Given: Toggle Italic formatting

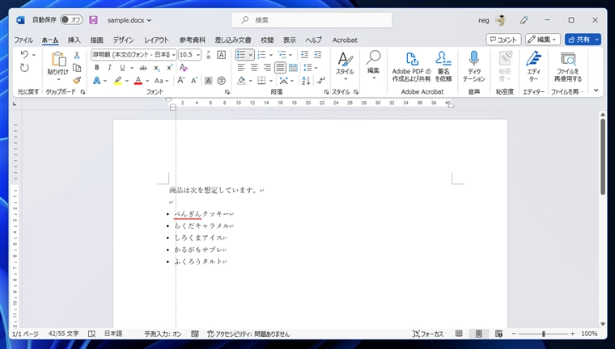Looking at the screenshot, I should pos(109,68).
